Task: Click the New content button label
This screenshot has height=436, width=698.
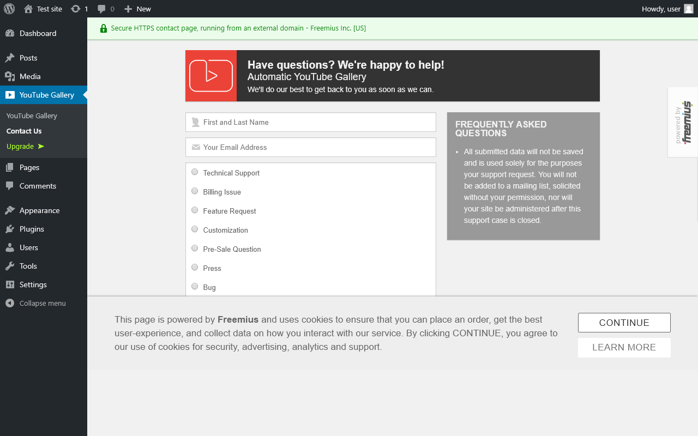Action: pyautogui.click(x=144, y=9)
